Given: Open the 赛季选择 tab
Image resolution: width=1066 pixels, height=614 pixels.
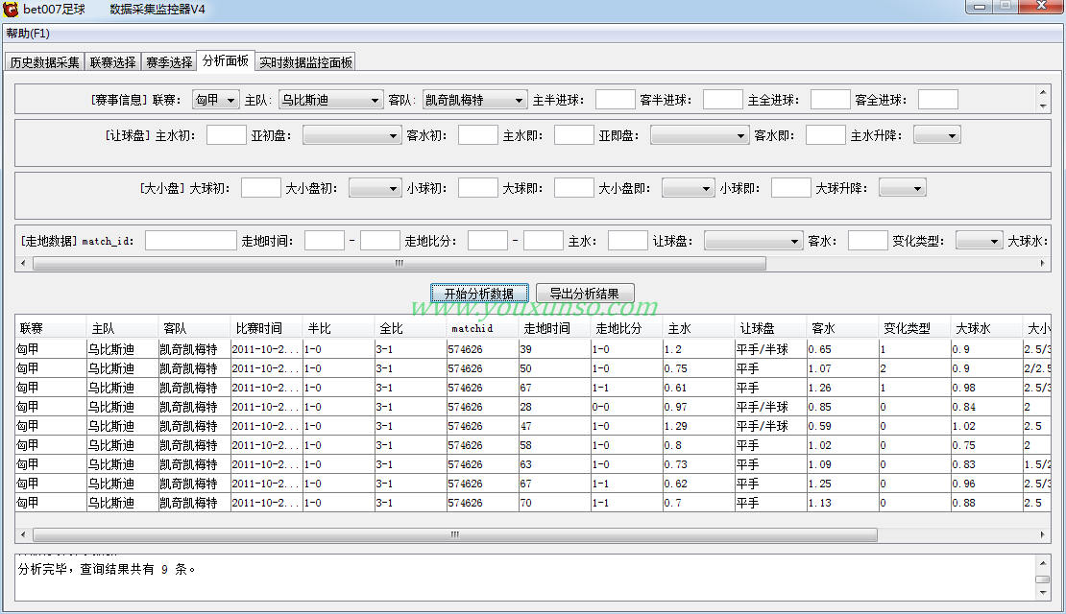Looking at the screenshot, I should [x=169, y=62].
